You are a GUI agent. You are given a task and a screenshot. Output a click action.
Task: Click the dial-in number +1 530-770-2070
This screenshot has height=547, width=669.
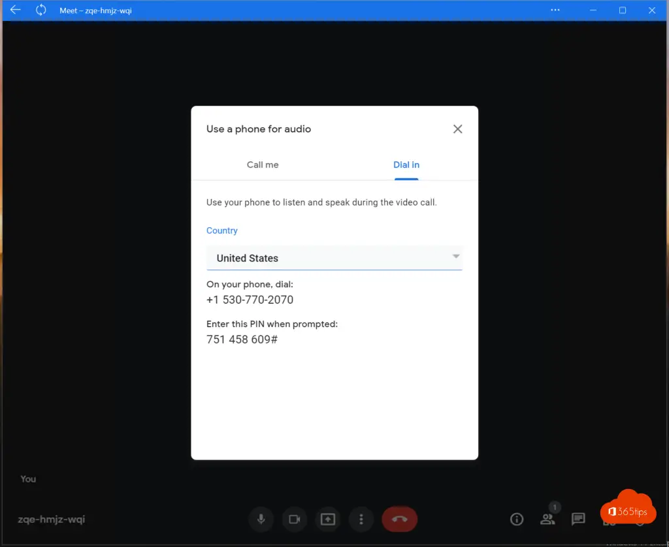click(x=250, y=300)
